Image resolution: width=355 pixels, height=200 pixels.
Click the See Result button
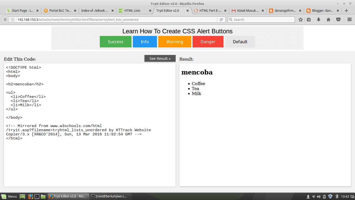[160, 58]
